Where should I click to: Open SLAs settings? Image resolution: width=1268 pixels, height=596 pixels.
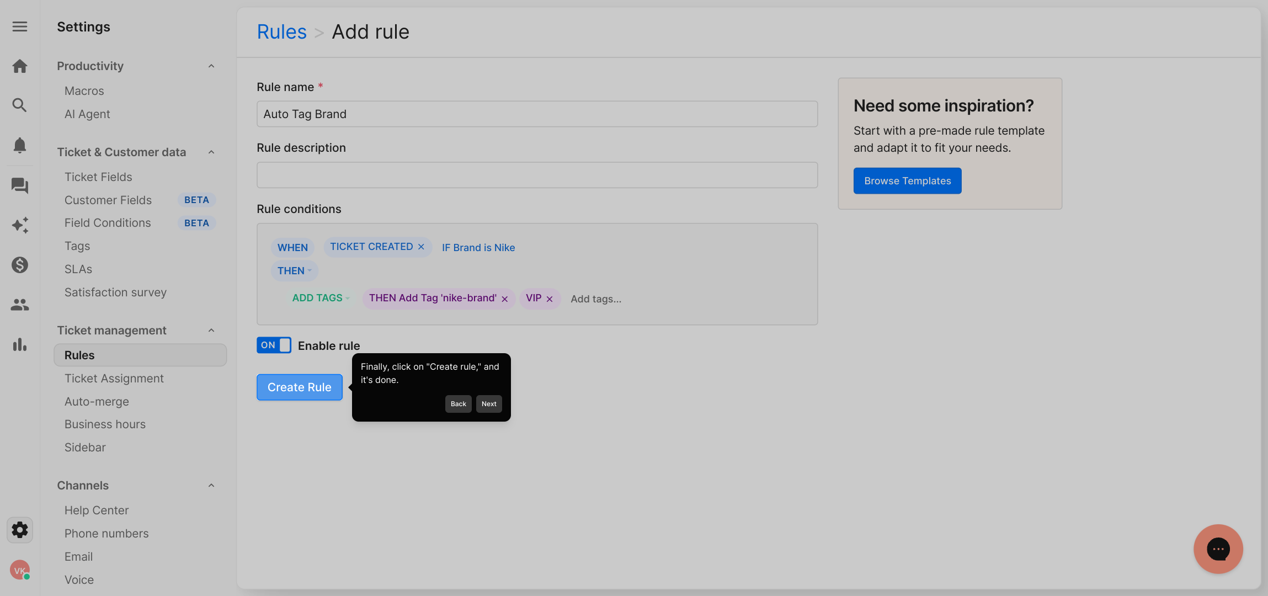(78, 269)
